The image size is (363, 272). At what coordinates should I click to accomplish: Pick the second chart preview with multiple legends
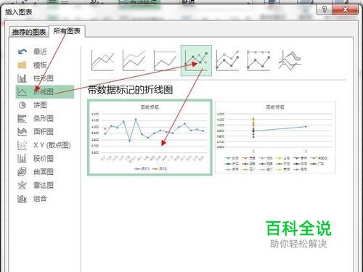click(275, 137)
